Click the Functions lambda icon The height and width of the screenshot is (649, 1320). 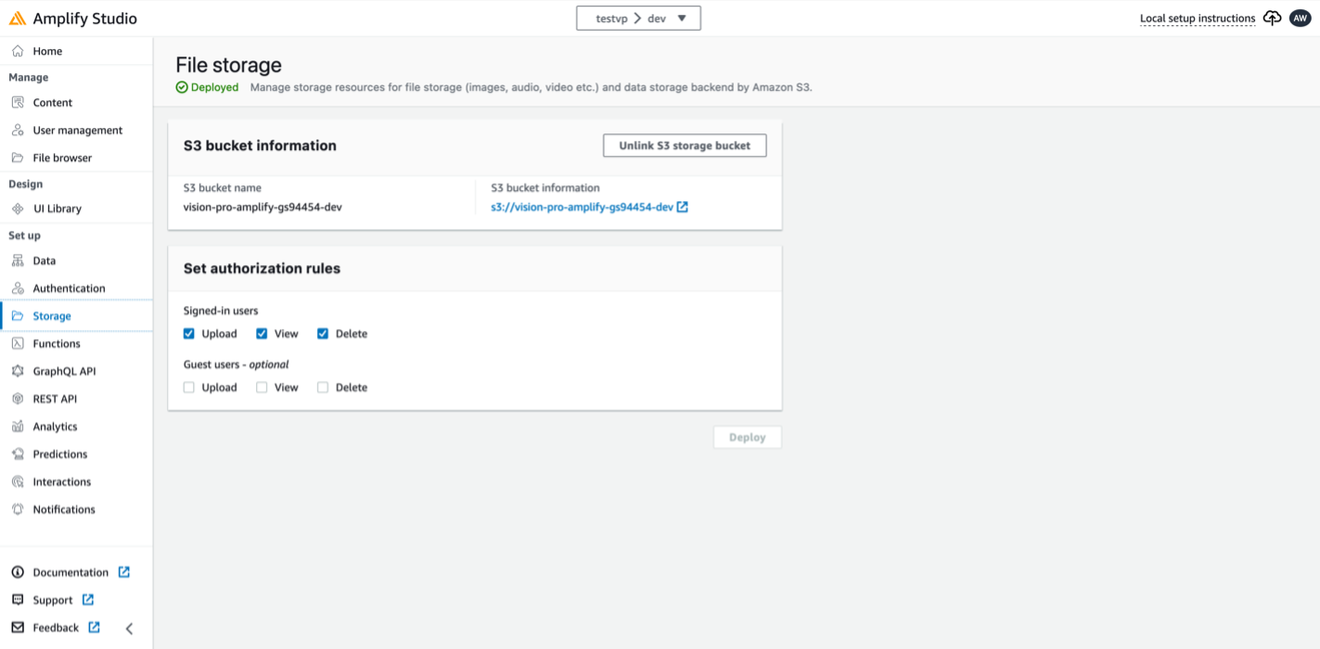18,343
